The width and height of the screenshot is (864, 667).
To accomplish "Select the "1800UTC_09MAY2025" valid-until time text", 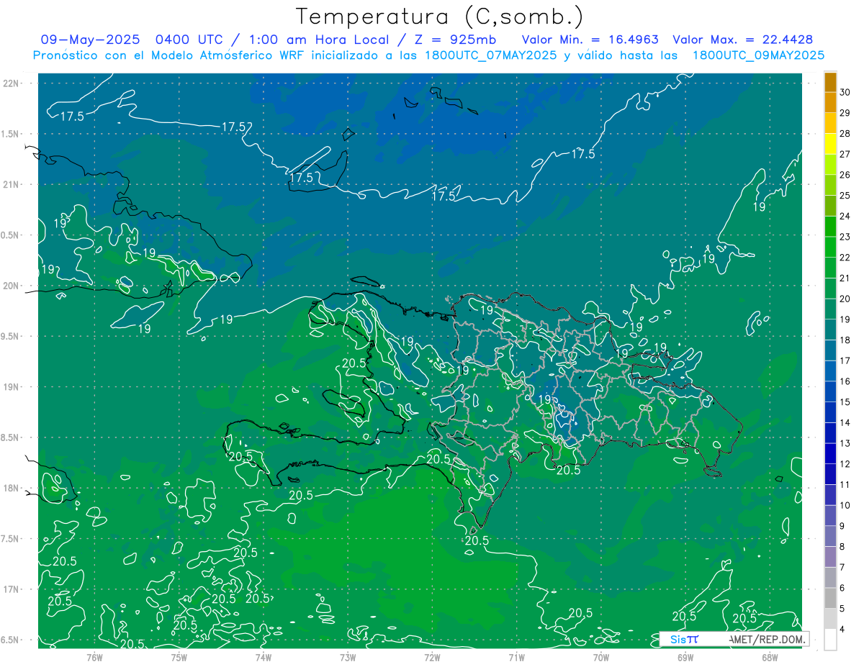I will [758, 55].
